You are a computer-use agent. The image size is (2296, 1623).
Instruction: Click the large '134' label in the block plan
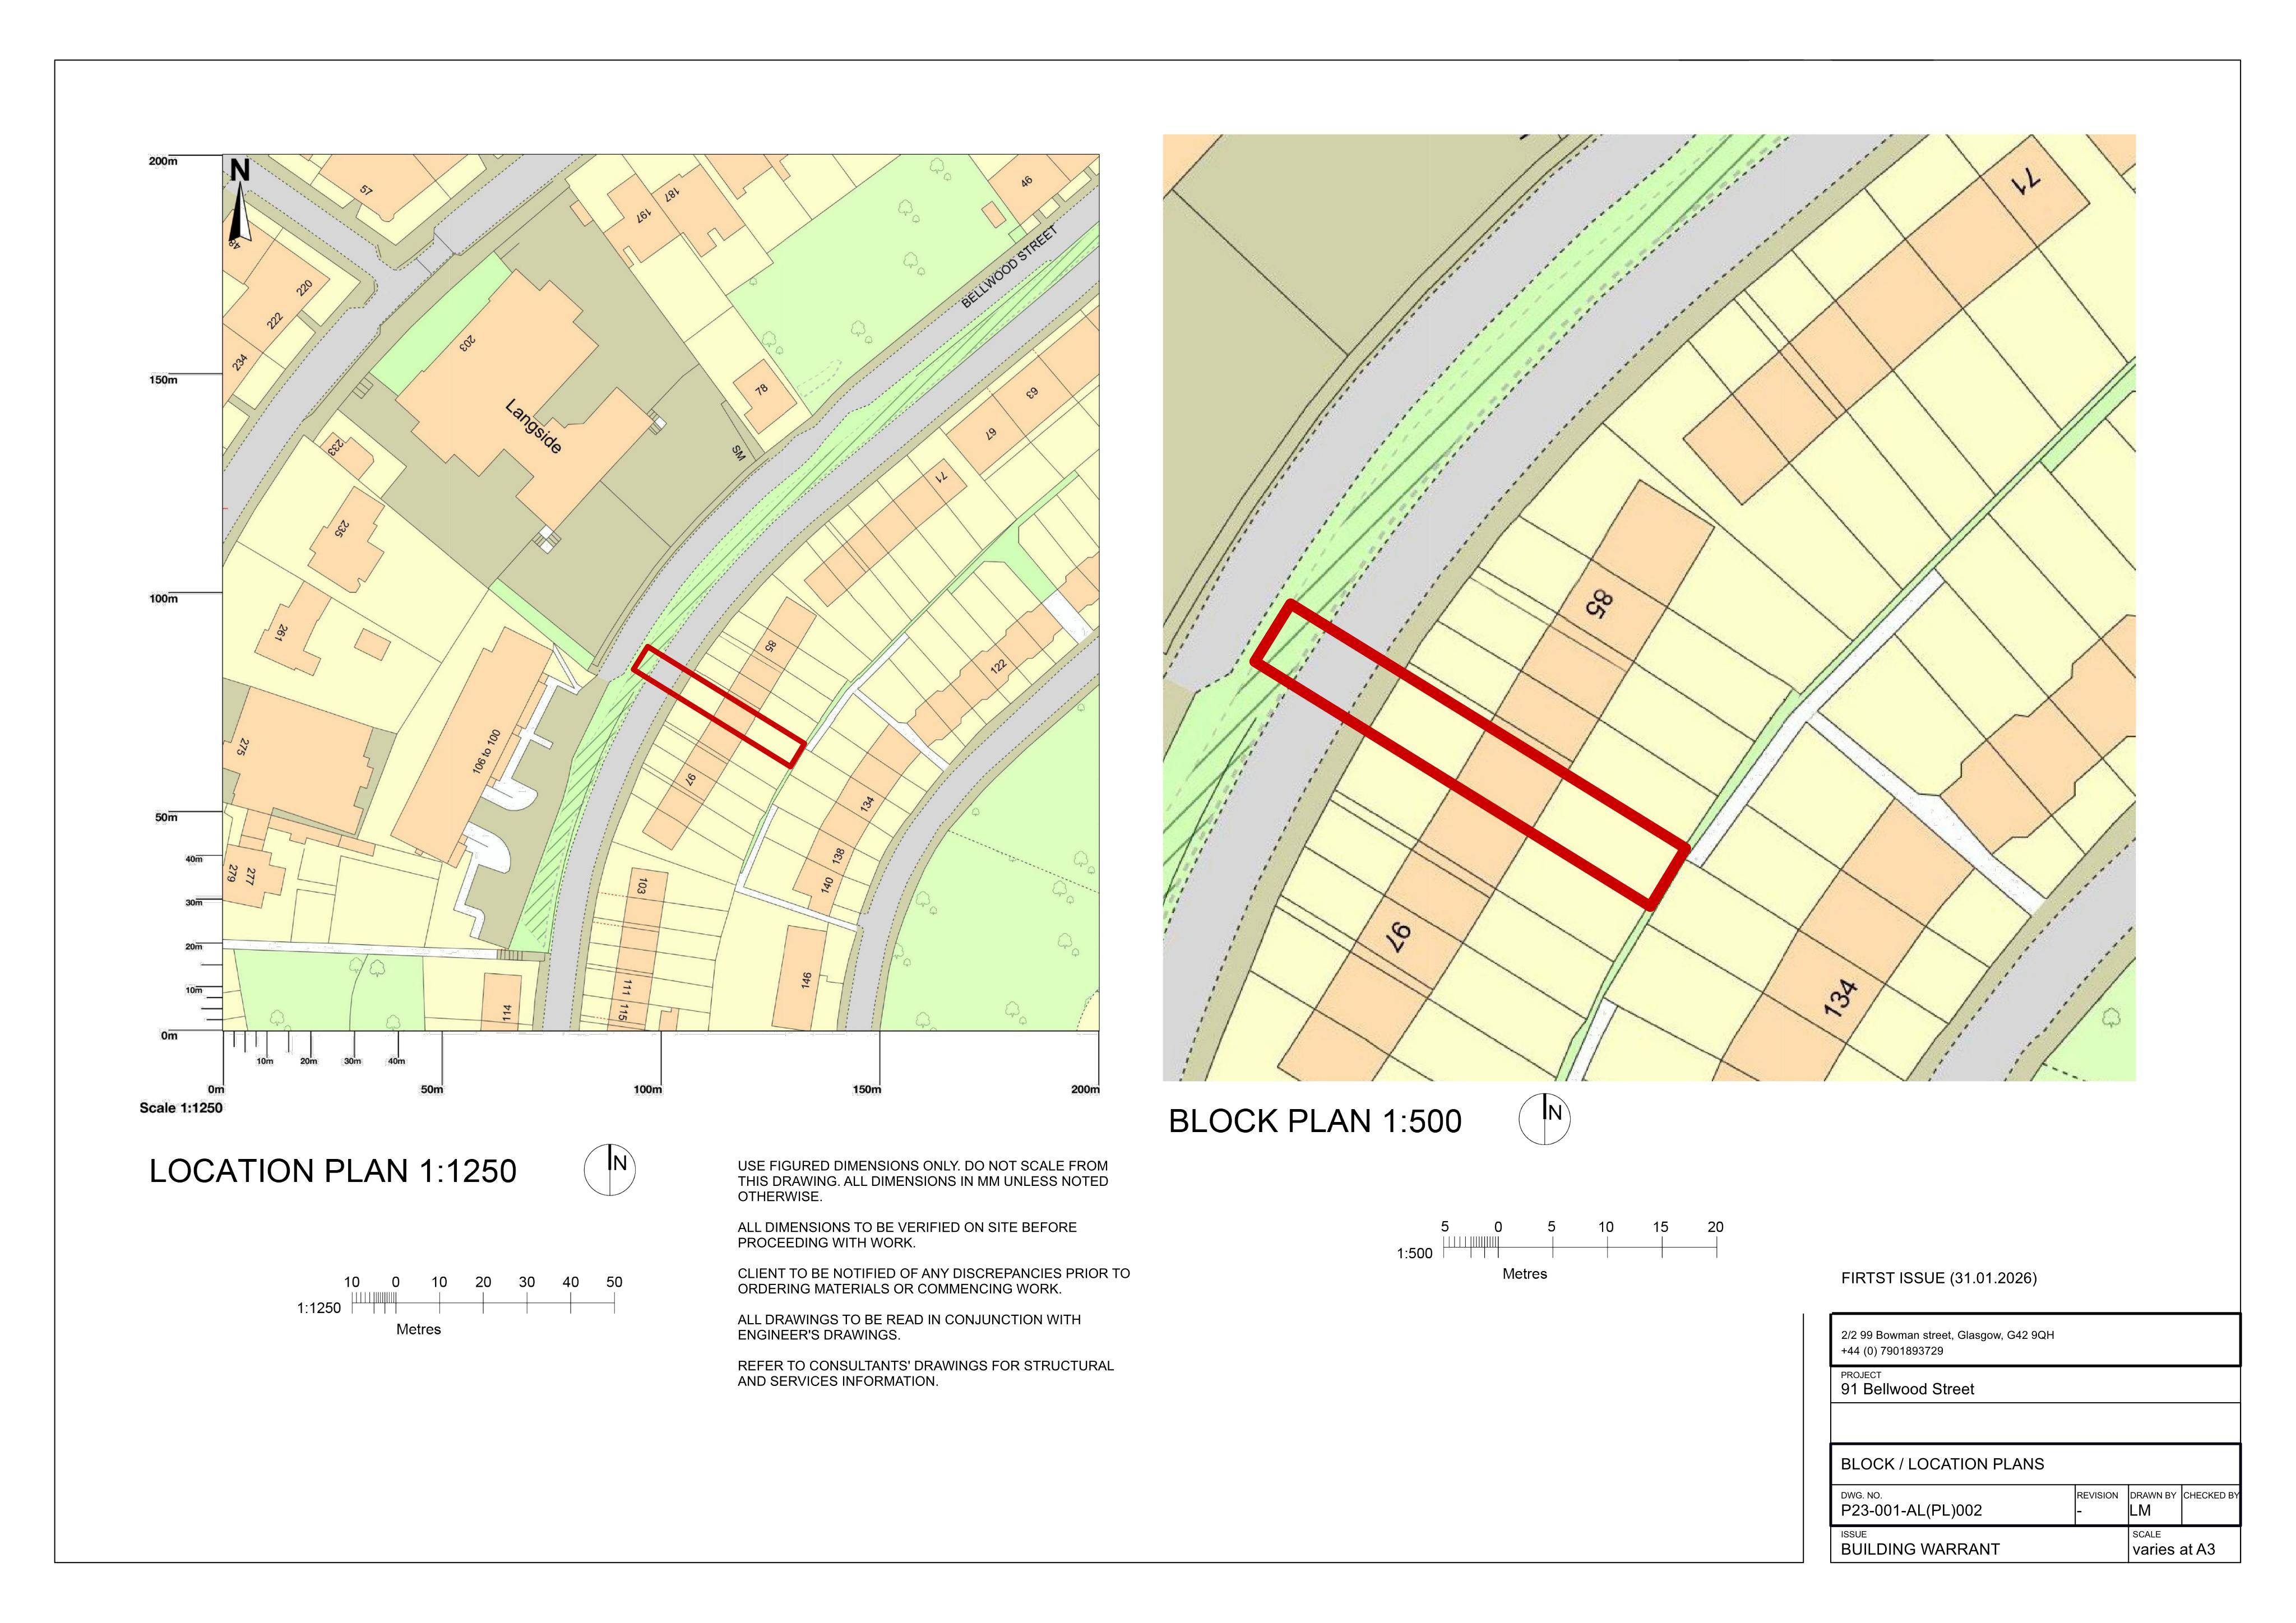coord(1840,997)
